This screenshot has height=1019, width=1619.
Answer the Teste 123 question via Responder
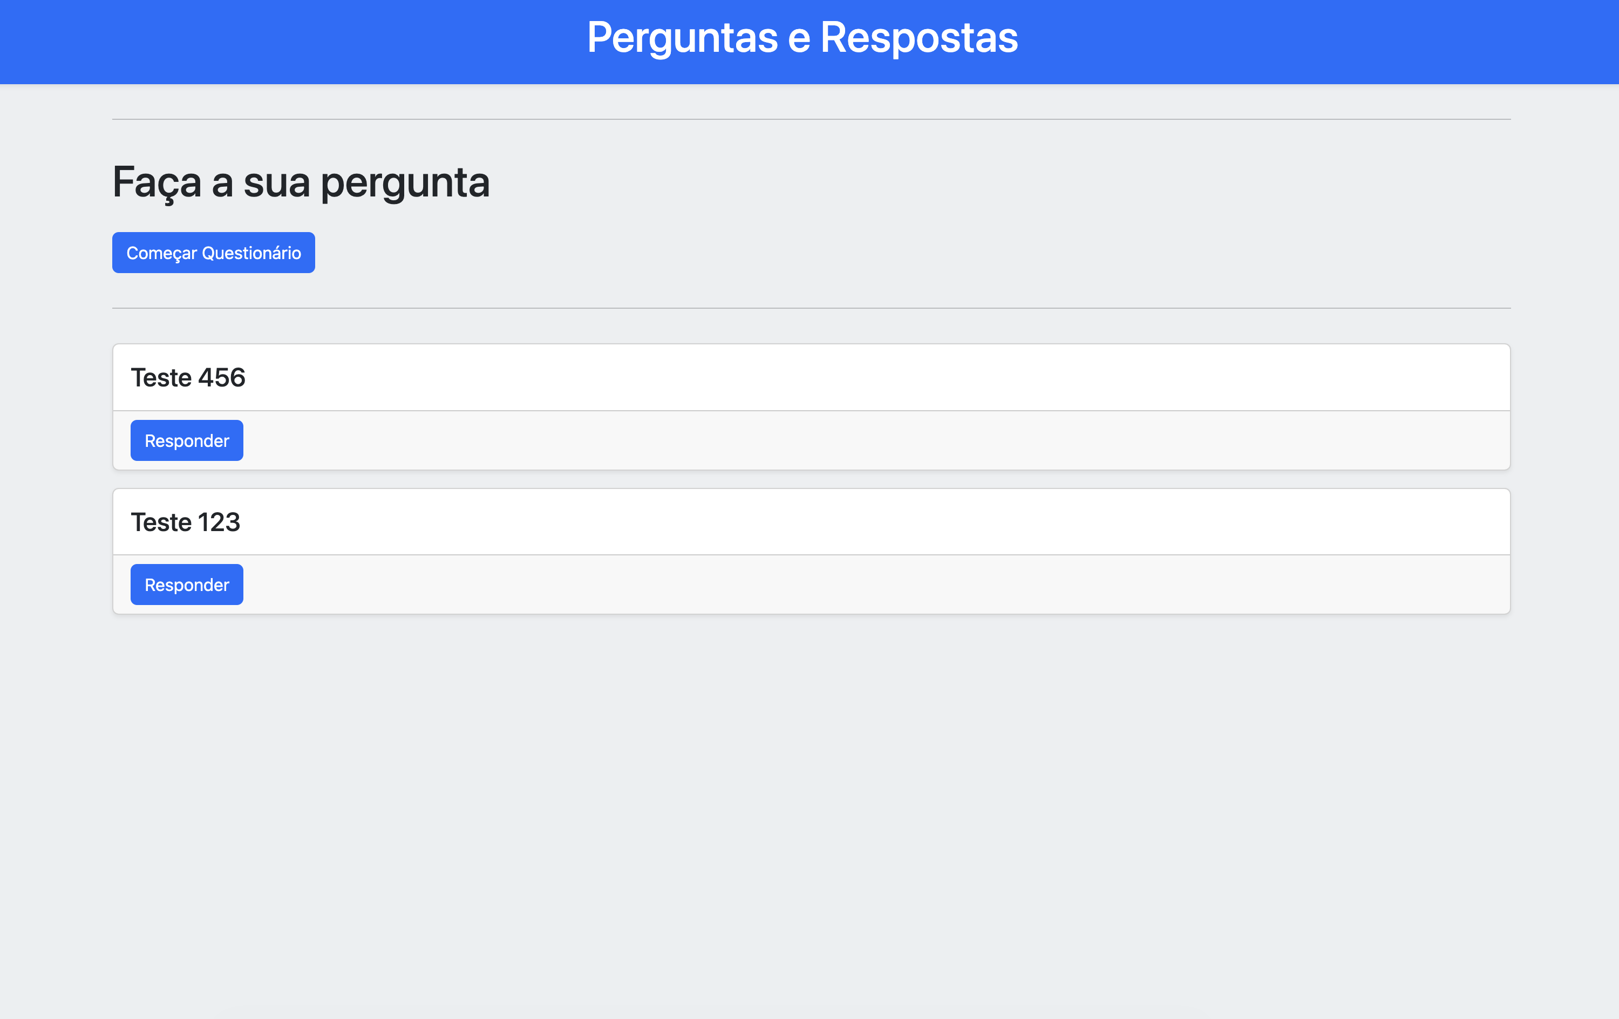click(187, 585)
